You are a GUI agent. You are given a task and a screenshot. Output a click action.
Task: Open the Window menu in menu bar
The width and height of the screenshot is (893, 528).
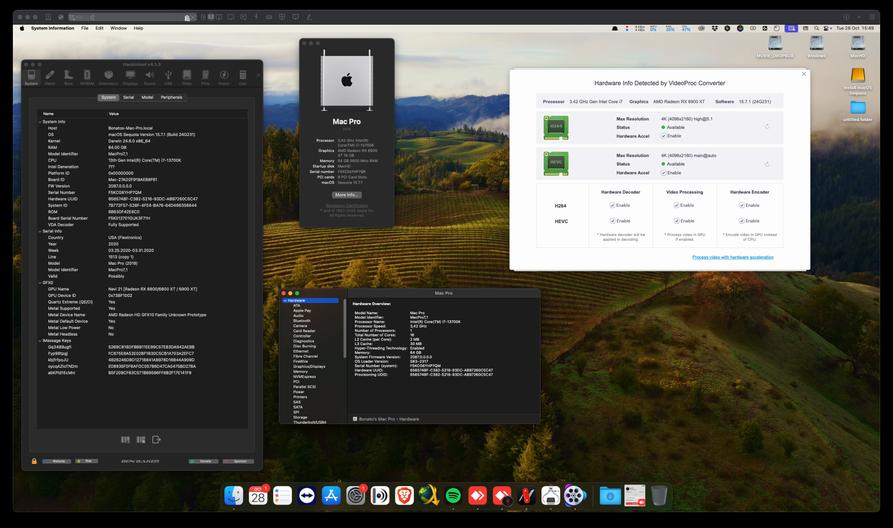[x=118, y=28]
